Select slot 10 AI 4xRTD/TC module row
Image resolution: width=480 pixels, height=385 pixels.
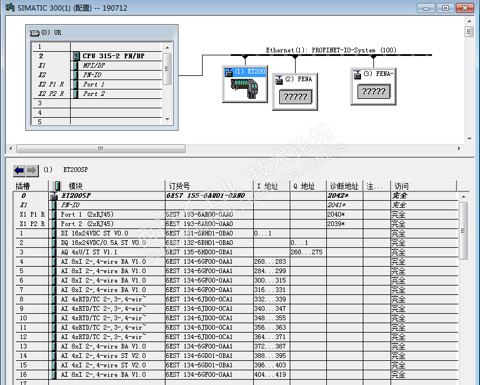pyautogui.click(x=236, y=318)
